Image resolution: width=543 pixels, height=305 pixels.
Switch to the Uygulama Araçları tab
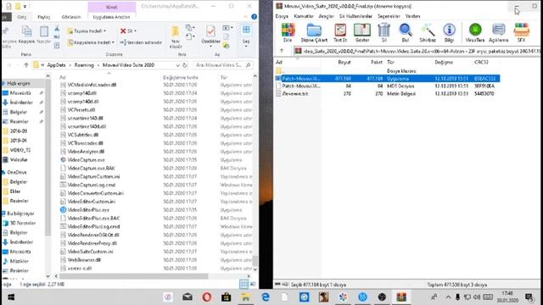[111, 17]
